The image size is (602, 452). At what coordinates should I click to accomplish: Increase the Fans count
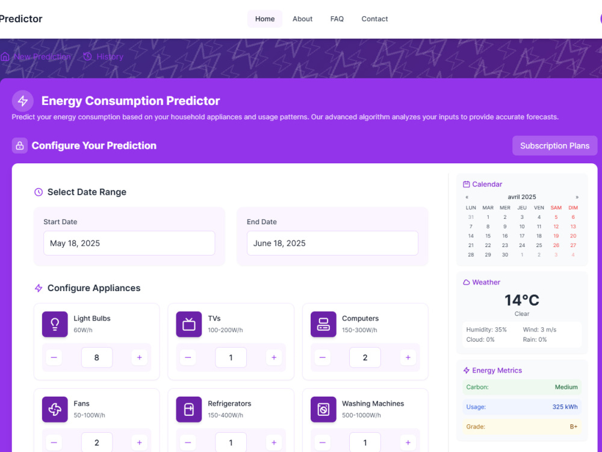click(140, 443)
